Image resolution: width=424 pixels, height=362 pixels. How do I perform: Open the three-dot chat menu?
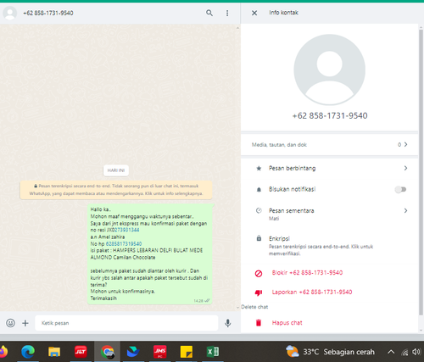[x=227, y=13]
